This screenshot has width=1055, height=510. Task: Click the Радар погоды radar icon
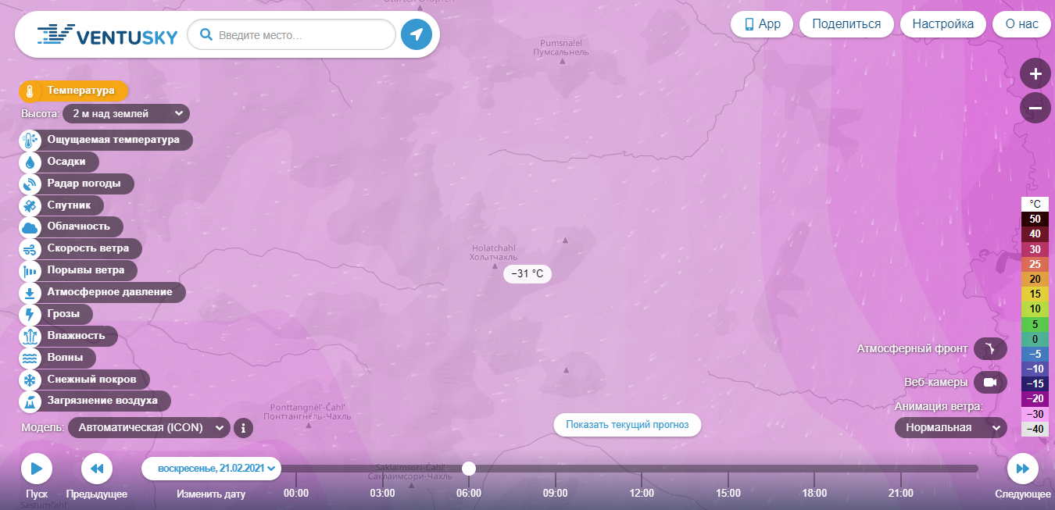click(x=30, y=184)
